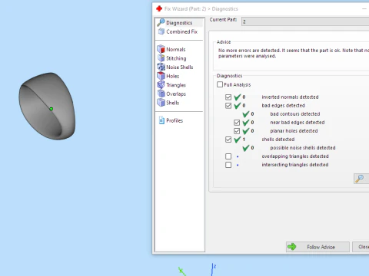Uncheck shells detected checkbox
The height and width of the screenshot is (276, 369).
pyautogui.click(x=228, y=140)
